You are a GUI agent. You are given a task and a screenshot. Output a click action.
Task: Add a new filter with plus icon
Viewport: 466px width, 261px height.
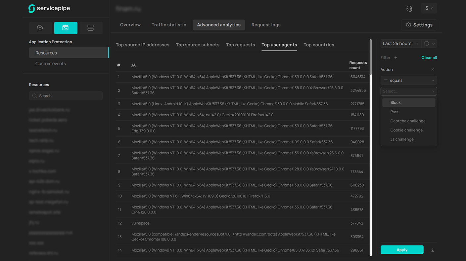[x=396, y=57]
